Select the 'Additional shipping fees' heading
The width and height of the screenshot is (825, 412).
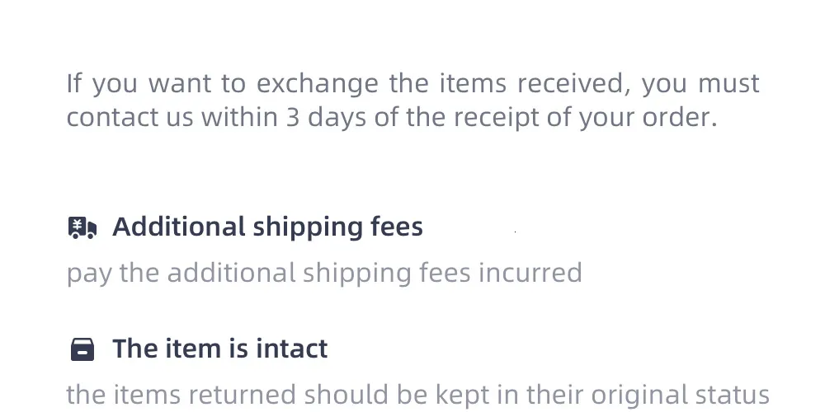click(x=267, y=227)
